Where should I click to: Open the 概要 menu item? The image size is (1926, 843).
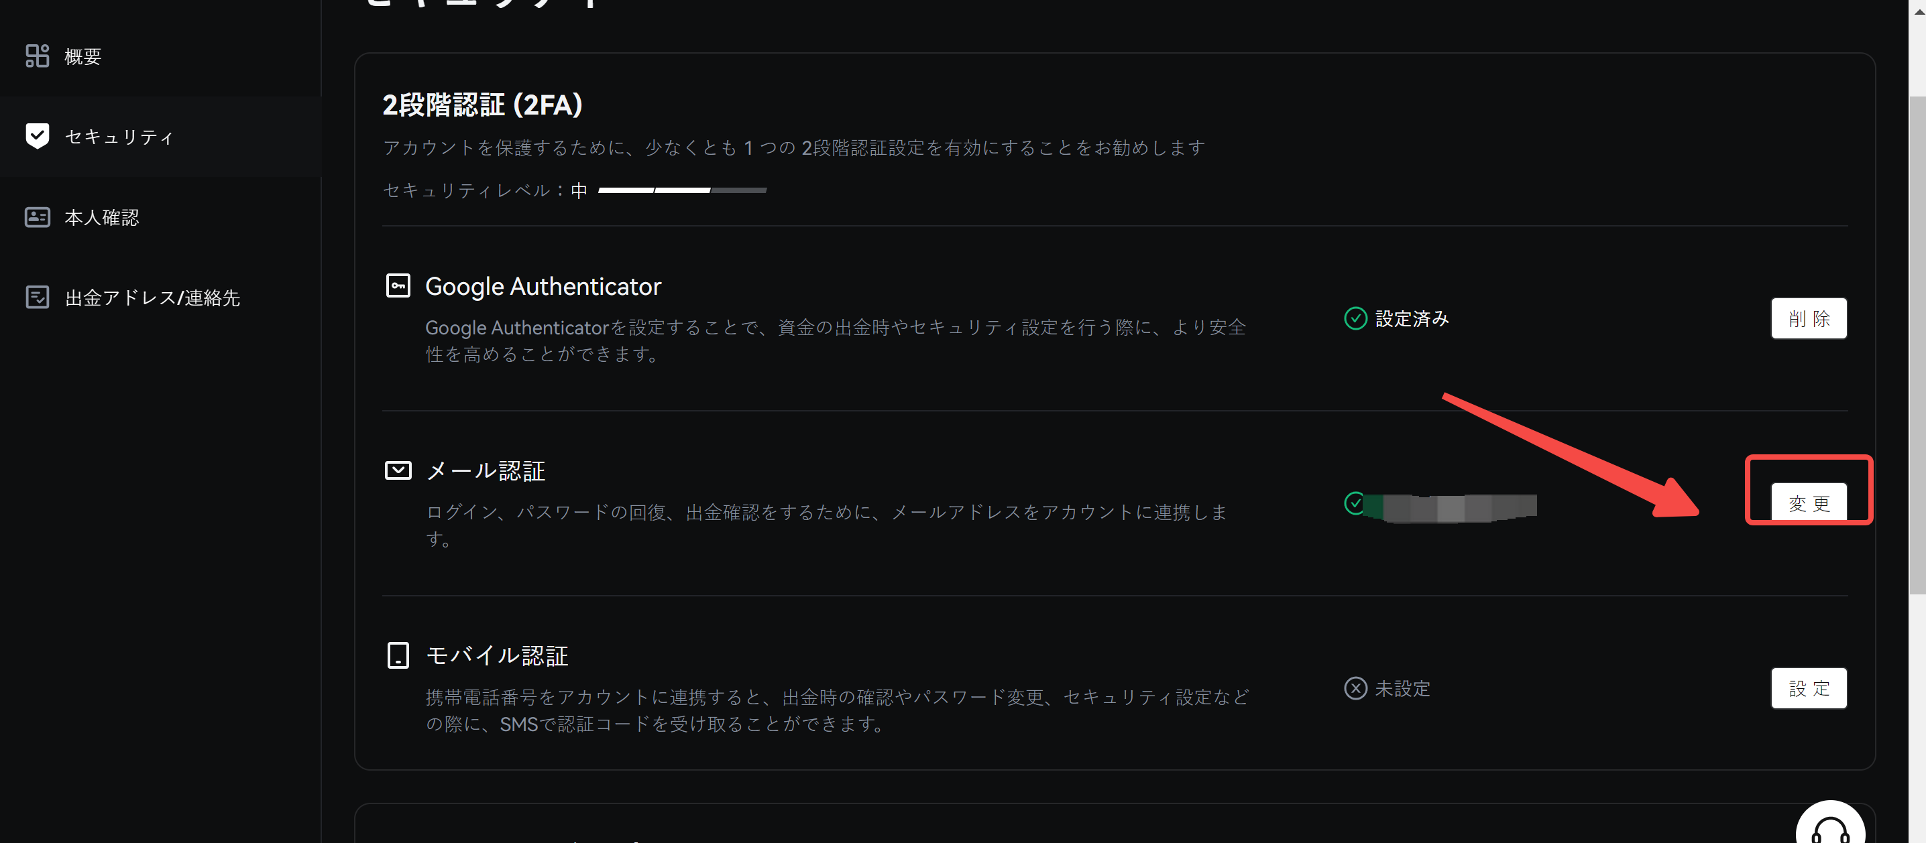tap(82, 57)
